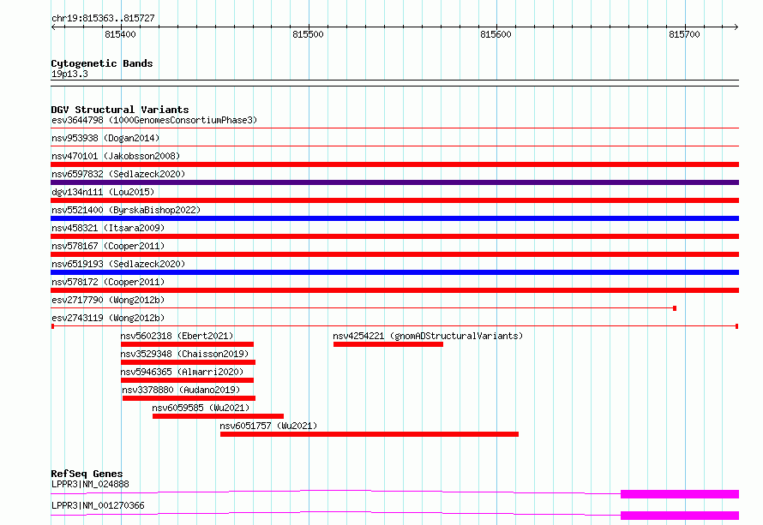
Task: Click the nsv6059585 Wu2021 variant bar
Action: [218, 416]
